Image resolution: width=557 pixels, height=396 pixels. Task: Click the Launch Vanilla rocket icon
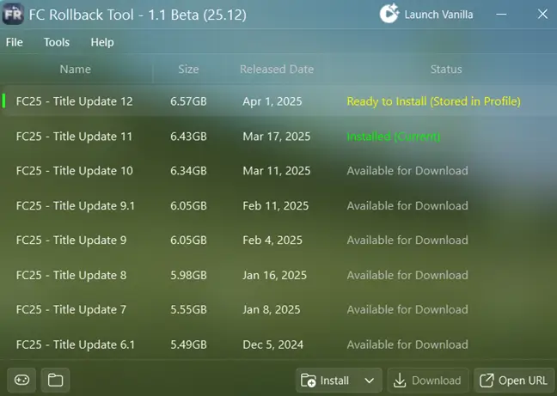click(x=389, y=14)
